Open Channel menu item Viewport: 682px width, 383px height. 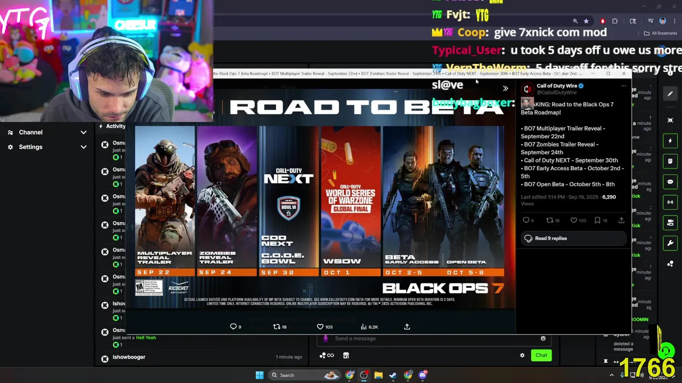tap(30, 132)
